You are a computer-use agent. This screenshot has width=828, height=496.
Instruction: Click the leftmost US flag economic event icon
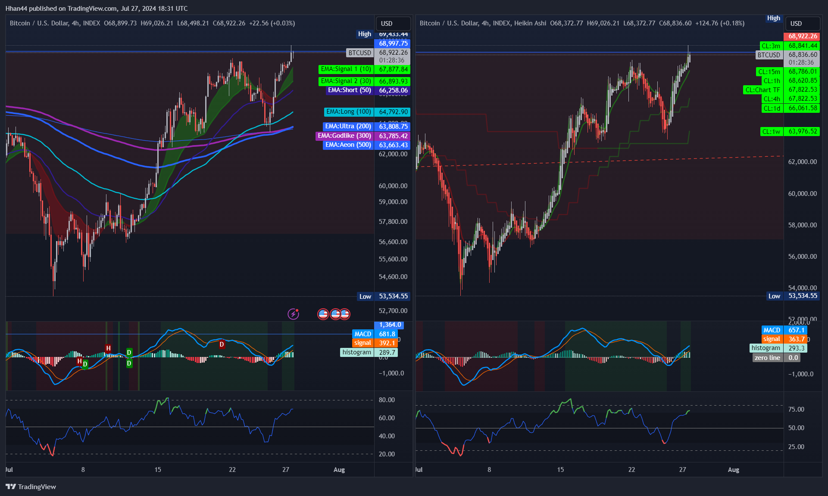pos(323,314)
